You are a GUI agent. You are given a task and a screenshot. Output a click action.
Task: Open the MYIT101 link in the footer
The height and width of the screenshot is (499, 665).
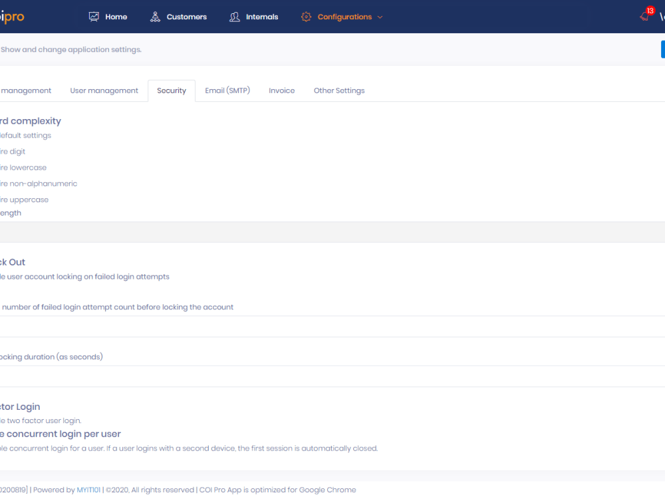coord(89,490)
